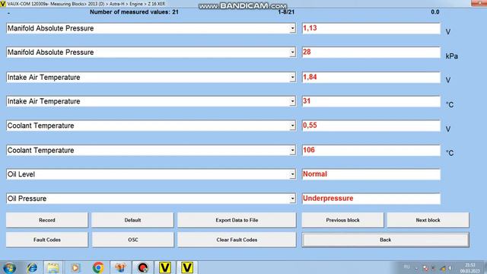Click the 28 kPa value field
Viewport: 487px width, 274px height.
coord(371,53)
